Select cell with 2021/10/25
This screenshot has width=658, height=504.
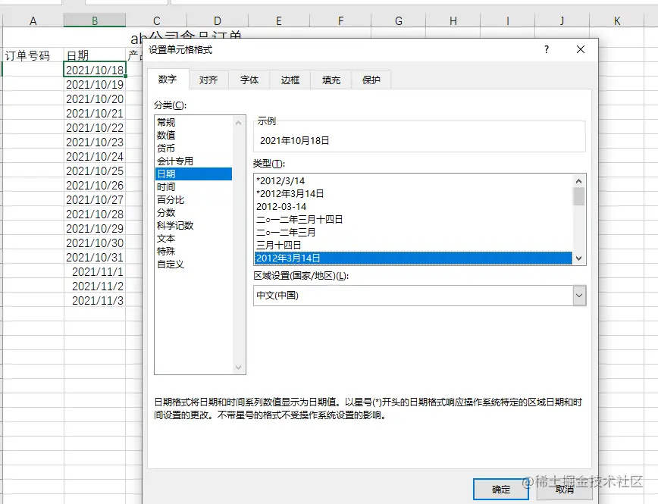pos(95,171)
